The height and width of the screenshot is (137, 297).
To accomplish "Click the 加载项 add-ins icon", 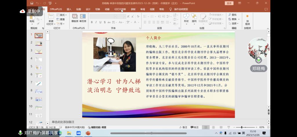I will 247,17.
